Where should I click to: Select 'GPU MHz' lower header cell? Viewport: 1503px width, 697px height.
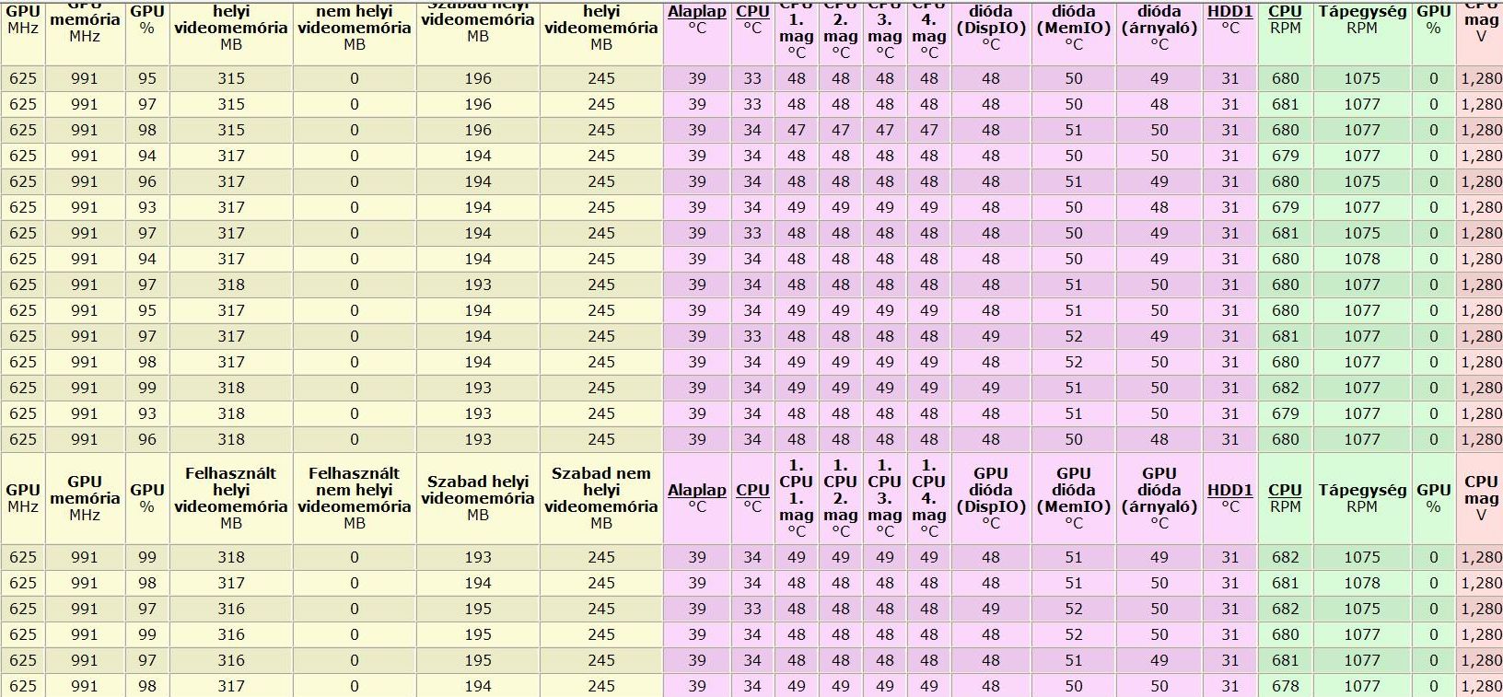point(23,498)
